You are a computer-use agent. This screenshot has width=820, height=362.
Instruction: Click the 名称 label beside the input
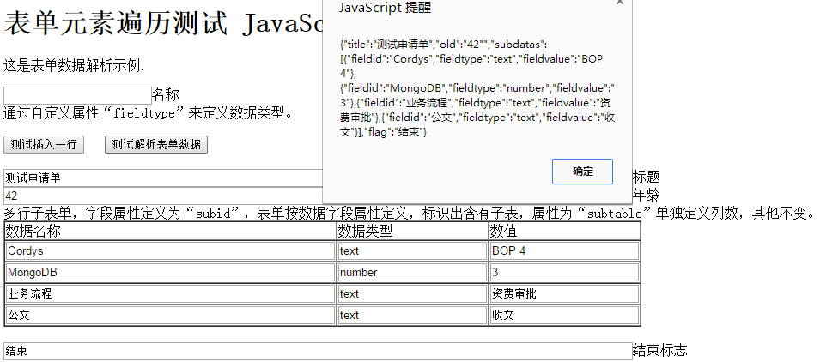(166, 94)
